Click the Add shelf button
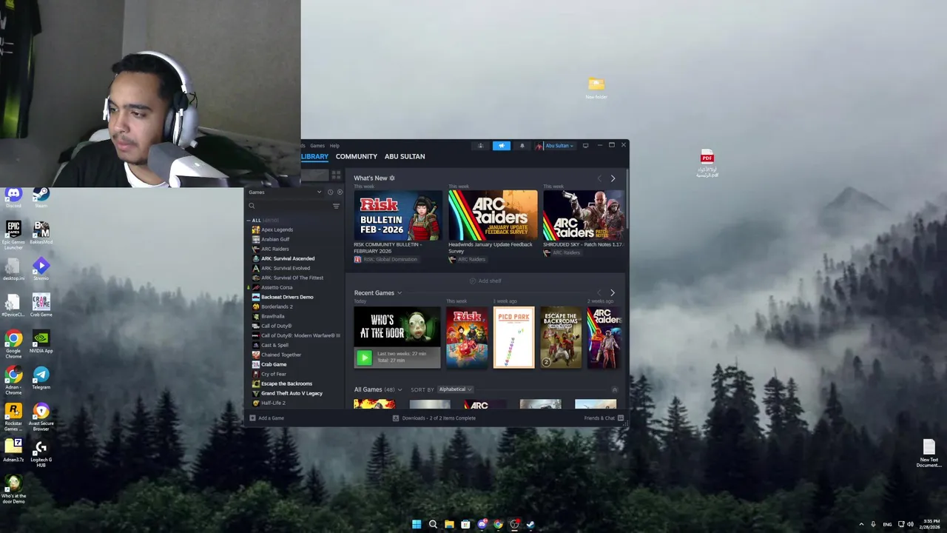 pyautogui.click(x=485, y=281)
